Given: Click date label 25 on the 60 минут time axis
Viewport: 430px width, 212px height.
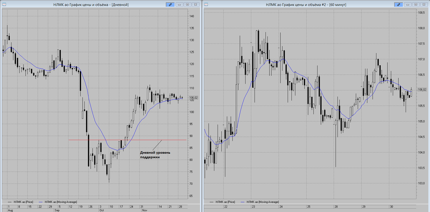Looking at the screenshot, I should coord(309,207).
